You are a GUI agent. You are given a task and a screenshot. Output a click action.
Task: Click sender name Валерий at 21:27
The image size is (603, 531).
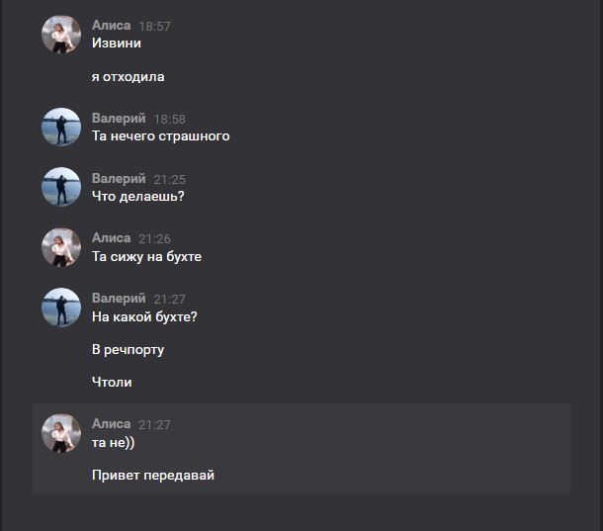[x=119, y=299]
